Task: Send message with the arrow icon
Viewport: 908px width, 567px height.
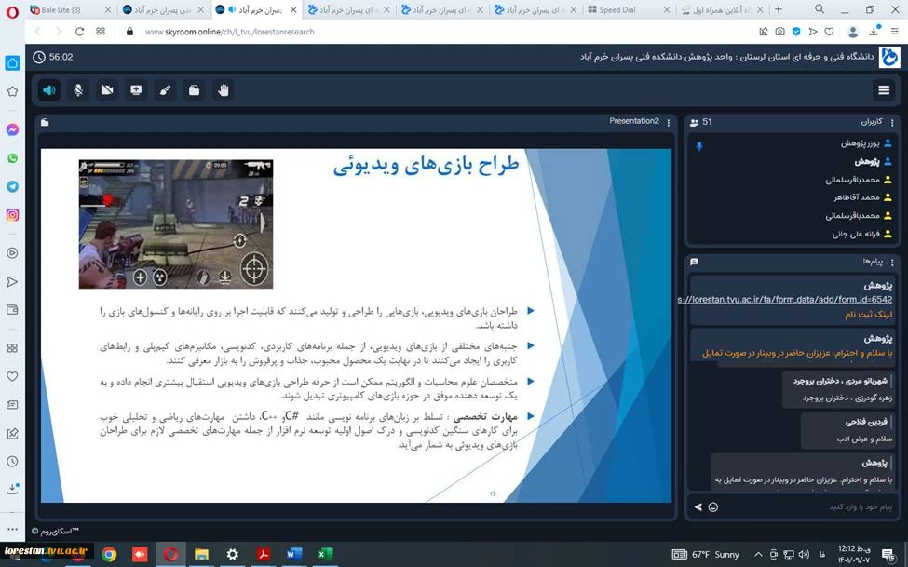Action: 698,506
